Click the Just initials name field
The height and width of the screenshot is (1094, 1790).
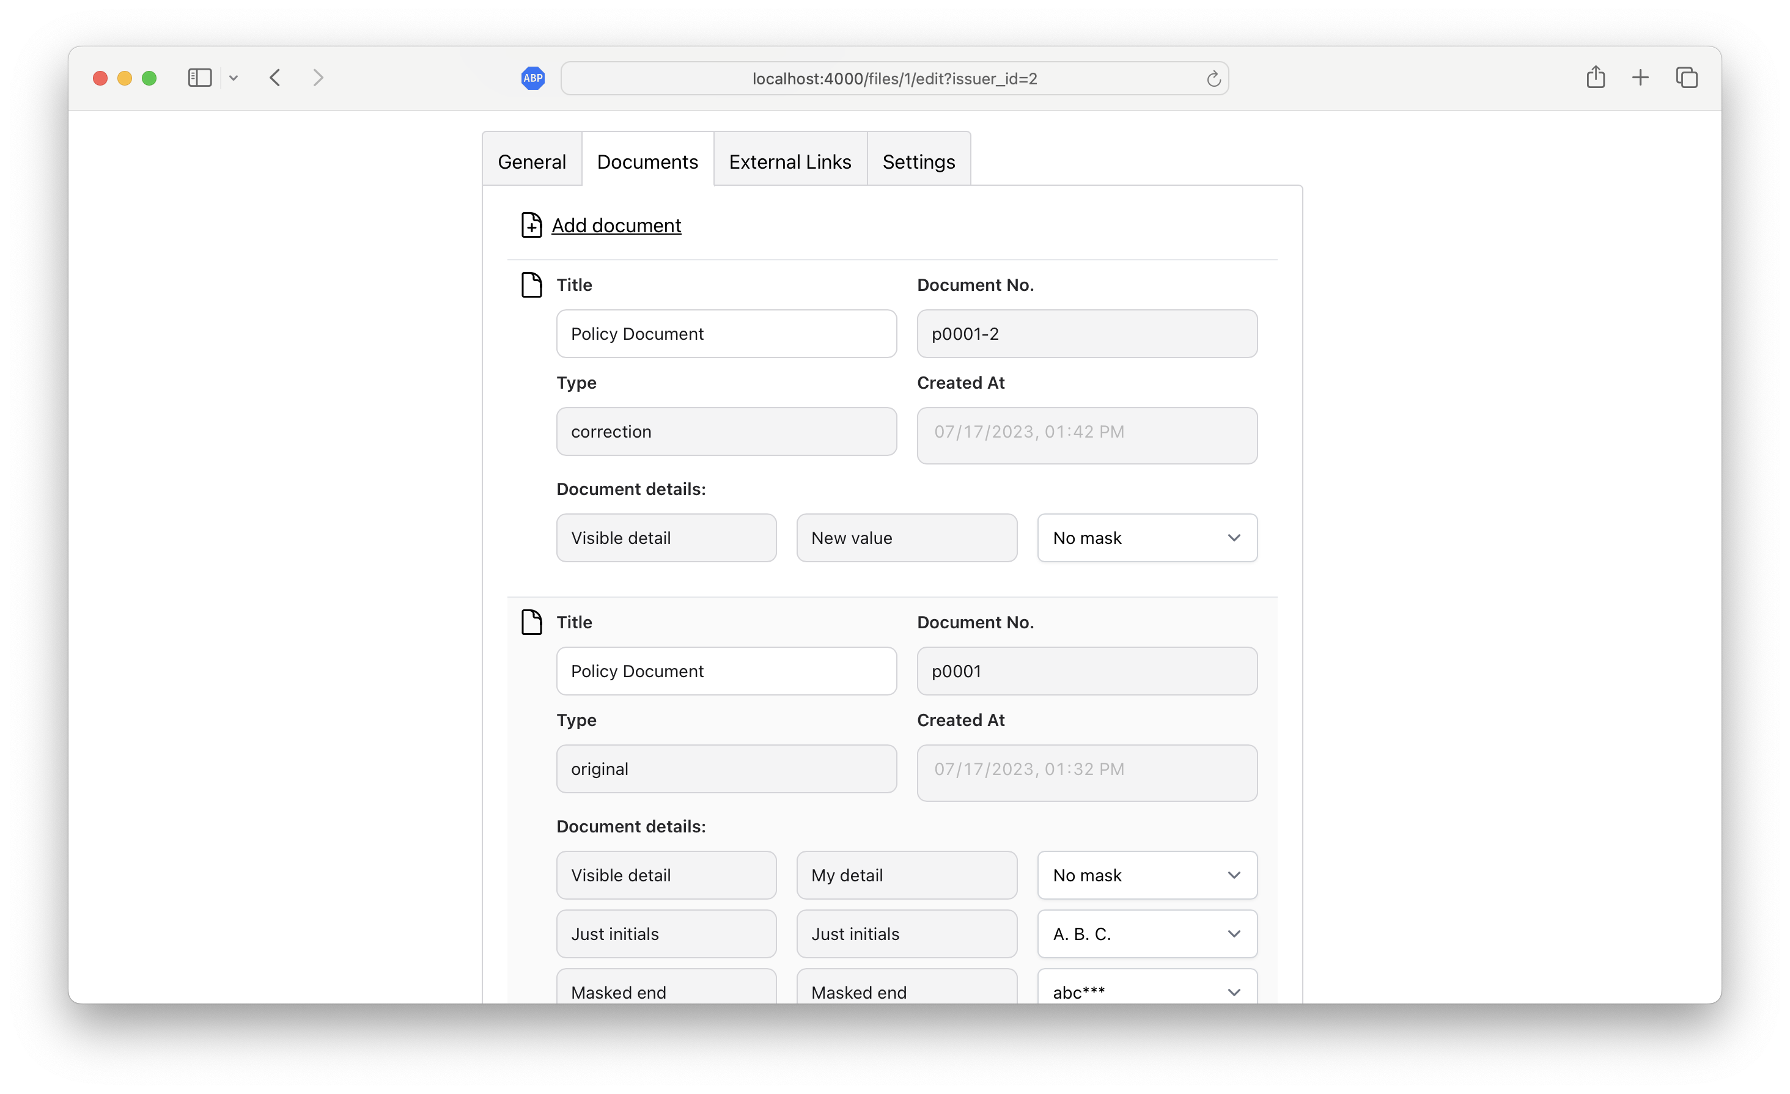[x=666, y=933]
